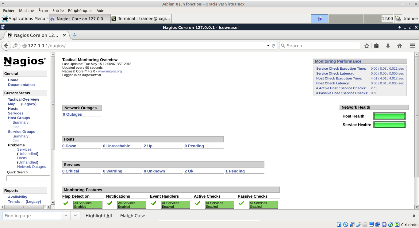
Task: Close the Nagios Core browser tab
Action: (x=64, y=35)
